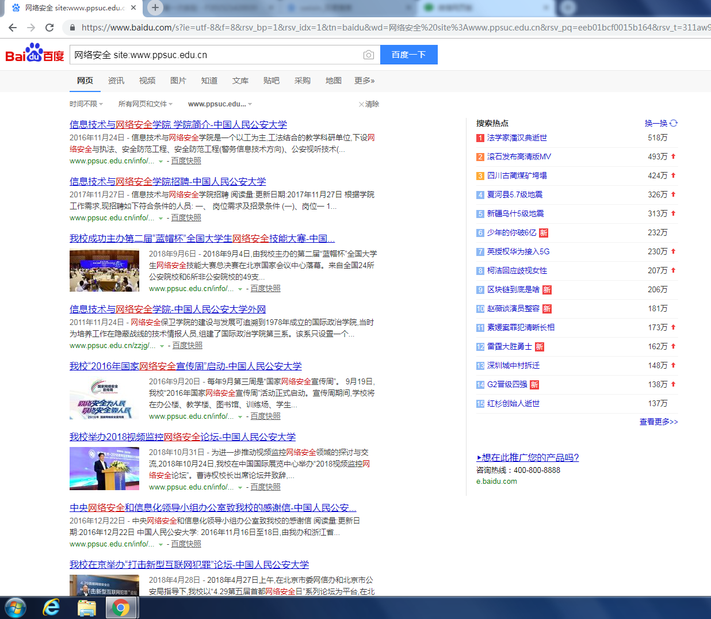
Task: Open hot search 夏河县5.7级地震
Action: pyautogui.click(x=515, y=194)
